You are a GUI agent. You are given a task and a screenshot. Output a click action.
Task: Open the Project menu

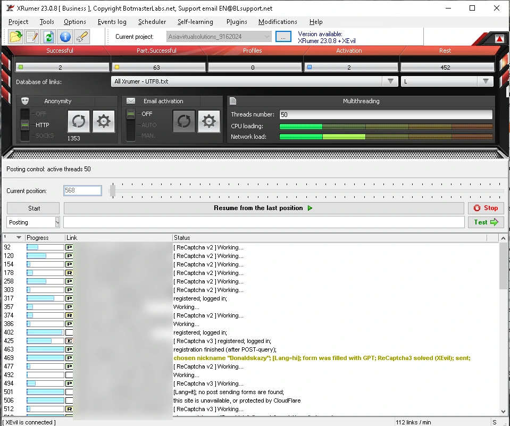click(18, 22)
